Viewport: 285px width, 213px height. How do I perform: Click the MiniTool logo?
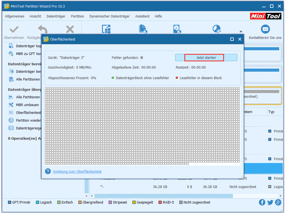pos(266,16)
